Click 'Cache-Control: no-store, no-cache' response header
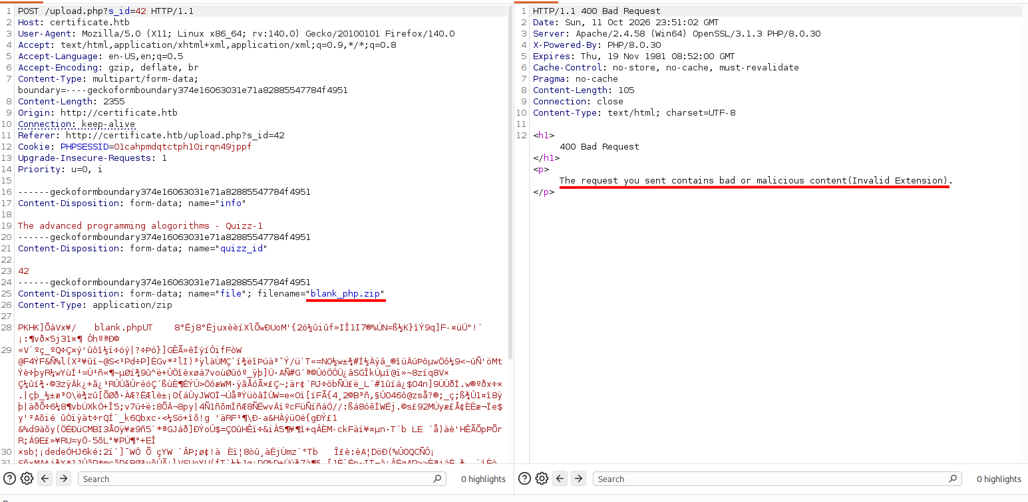This screenshot has height=502, width=1028. [666, 68]
